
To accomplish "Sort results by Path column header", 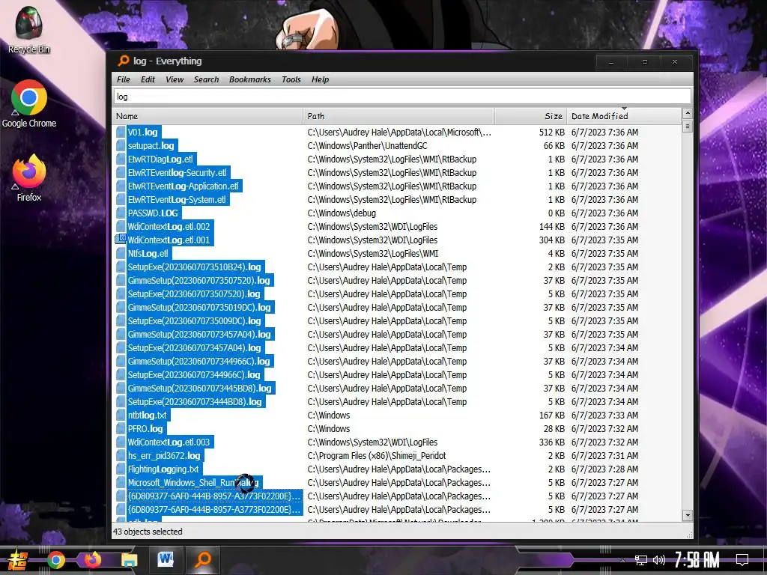I will (x=398, y=116).
